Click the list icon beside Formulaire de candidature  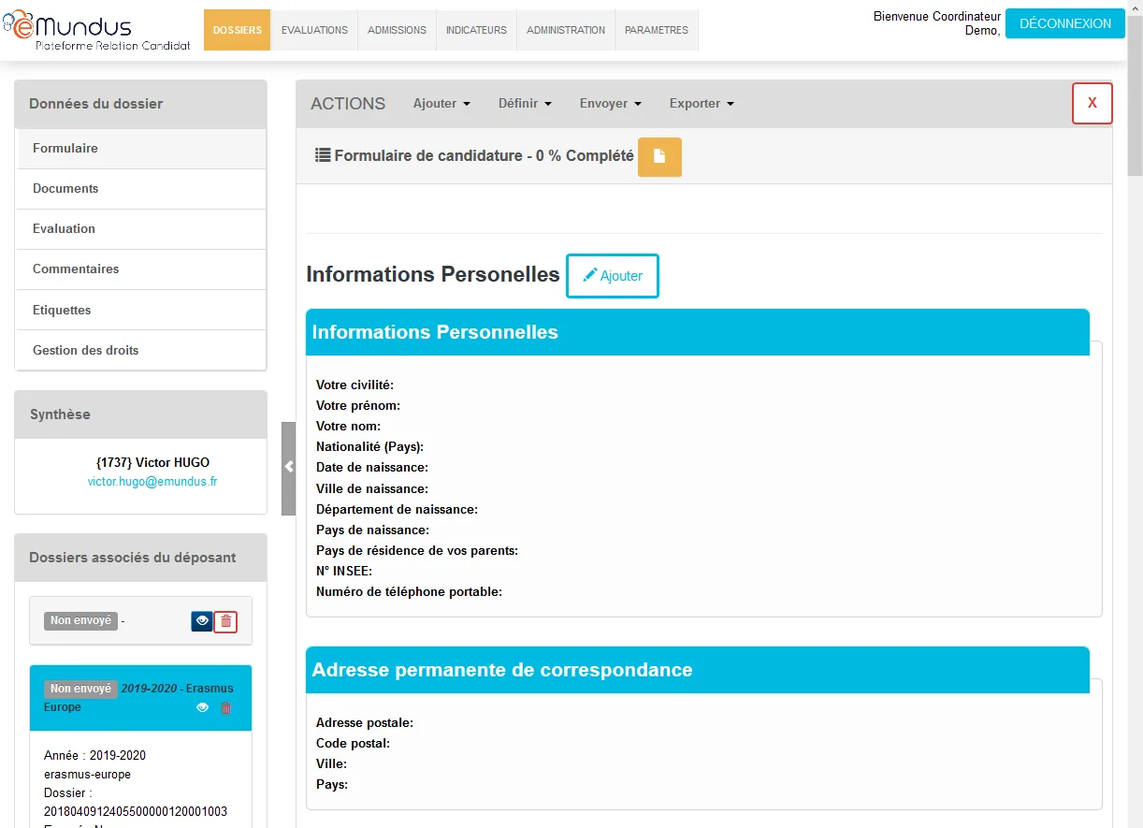[x=323, y=155]
